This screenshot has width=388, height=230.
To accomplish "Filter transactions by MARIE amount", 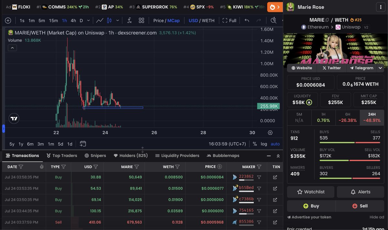I will pyautogui.click(x=137, y=167).
